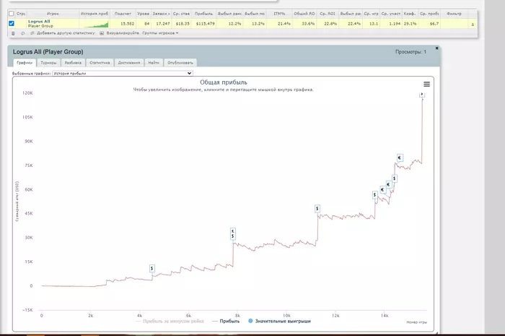Viewport: 505px width, 336px height.
Task: Click the Общая прибыль chart title
Action: (224, 82)
